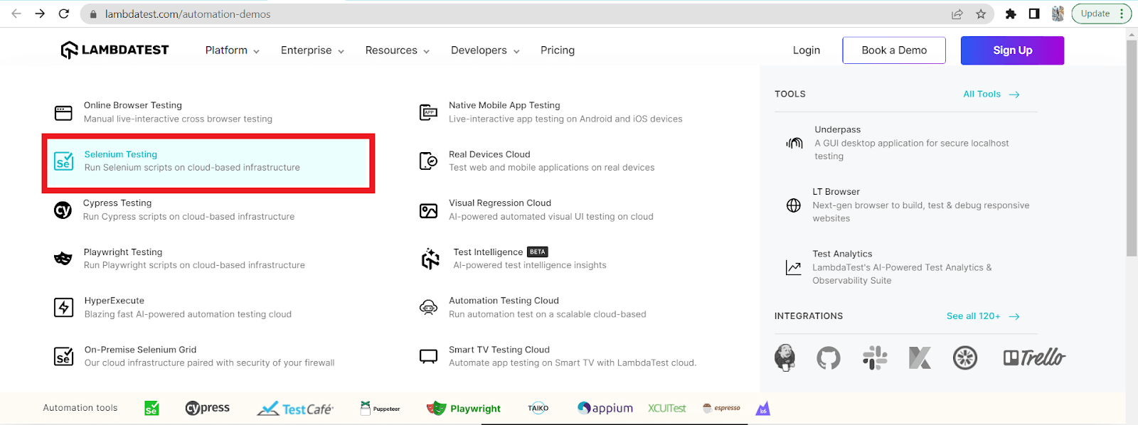Open the Resources dropdown menu

tap(397, 50)
